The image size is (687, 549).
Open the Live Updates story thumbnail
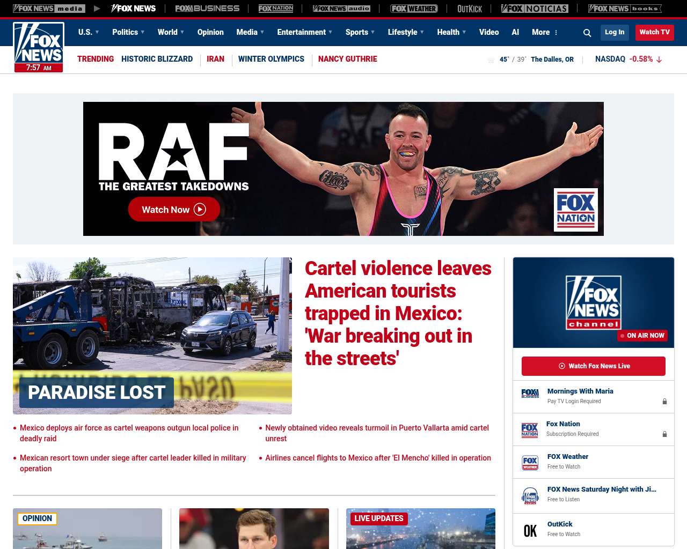coord(421,529)
